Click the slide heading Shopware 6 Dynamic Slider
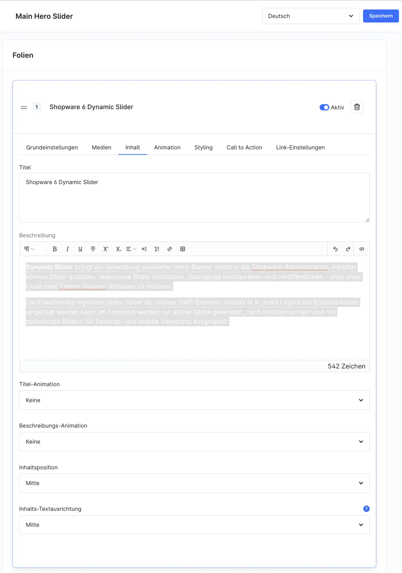402x573 pixels. [91, 107]
